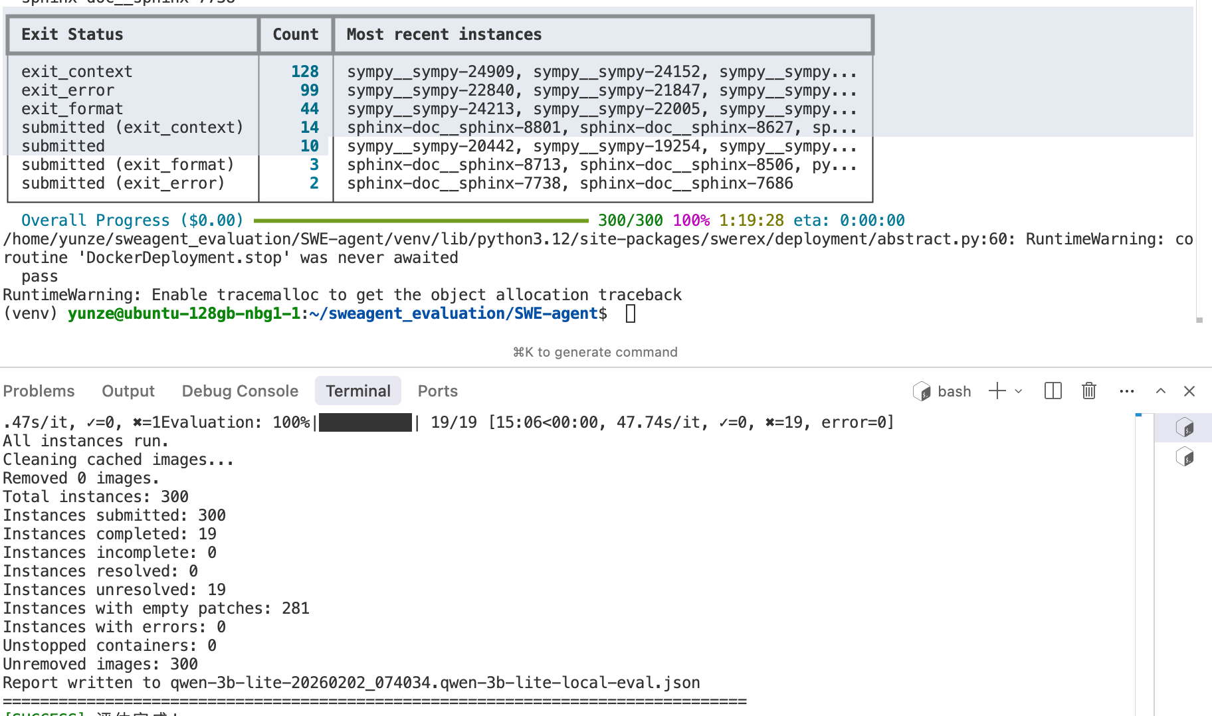Click the bash shell icon in panel toolbar
The height and width of the screenshot is (716, 1212).
pos(922,391)
